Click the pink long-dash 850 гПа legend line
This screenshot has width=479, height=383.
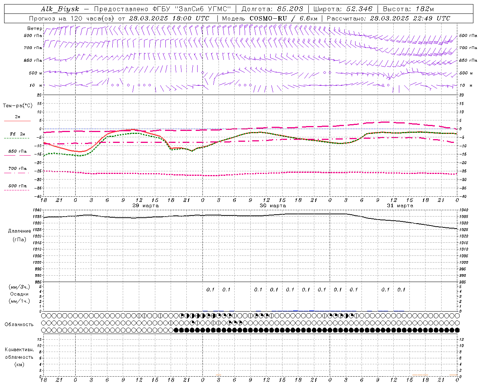(x=17, y=155)
